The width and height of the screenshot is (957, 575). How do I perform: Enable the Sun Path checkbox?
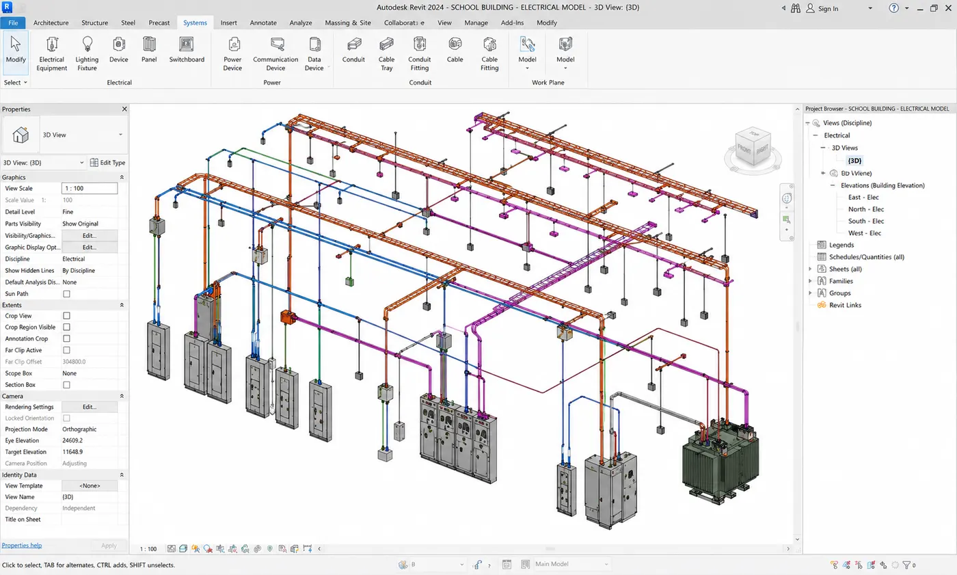66,294
